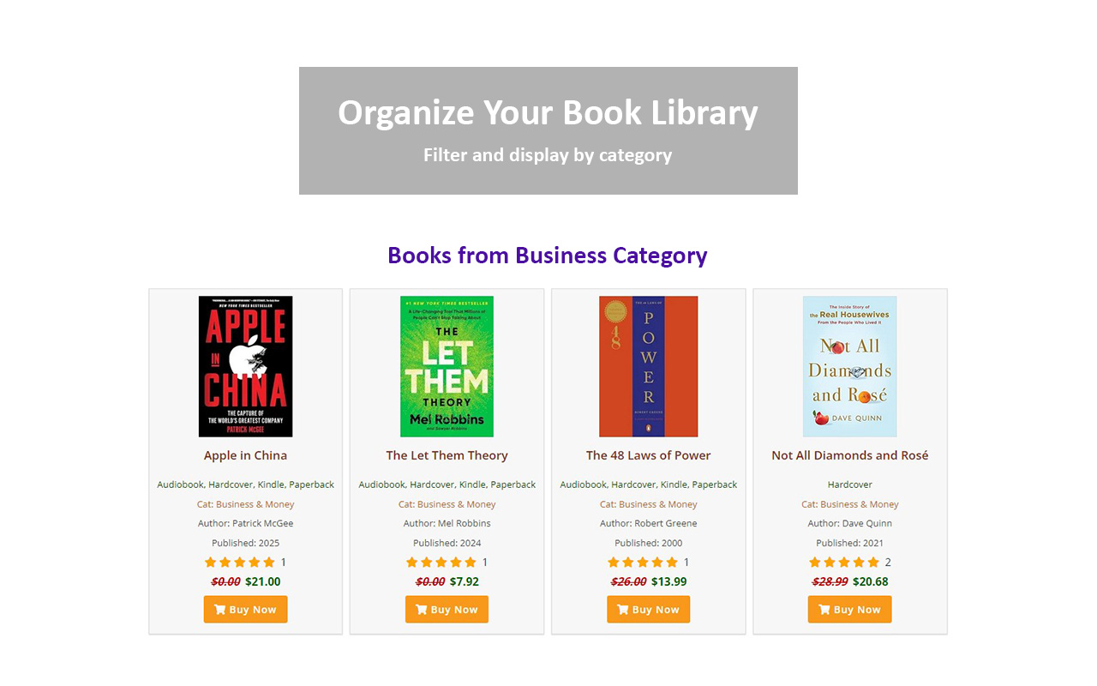Click the third star under Not All Diamonds and Rosé
The height and width of the screenshot is (686, 1097).
tap(844, 562)
